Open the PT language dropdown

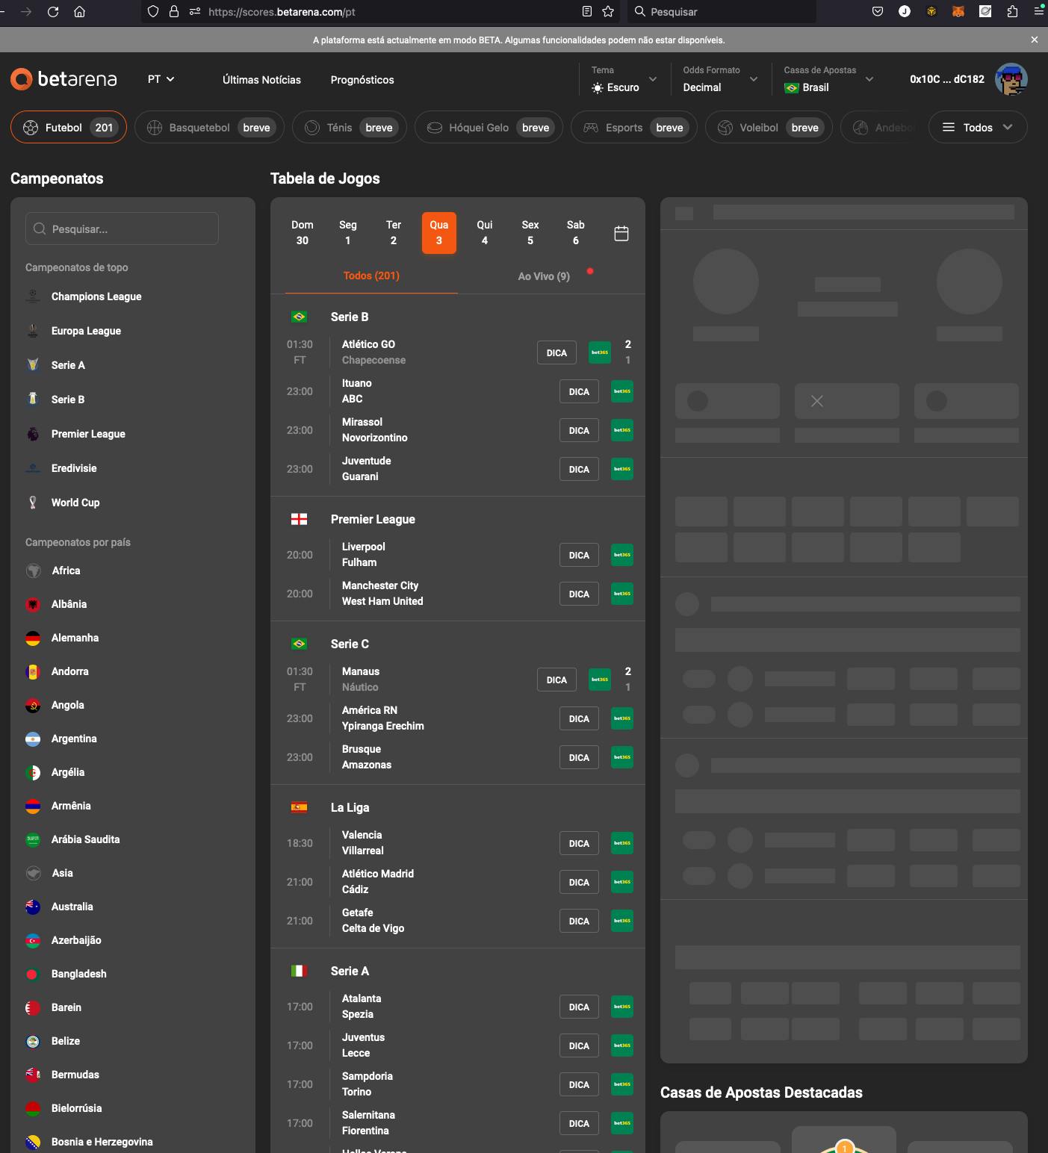161,79
